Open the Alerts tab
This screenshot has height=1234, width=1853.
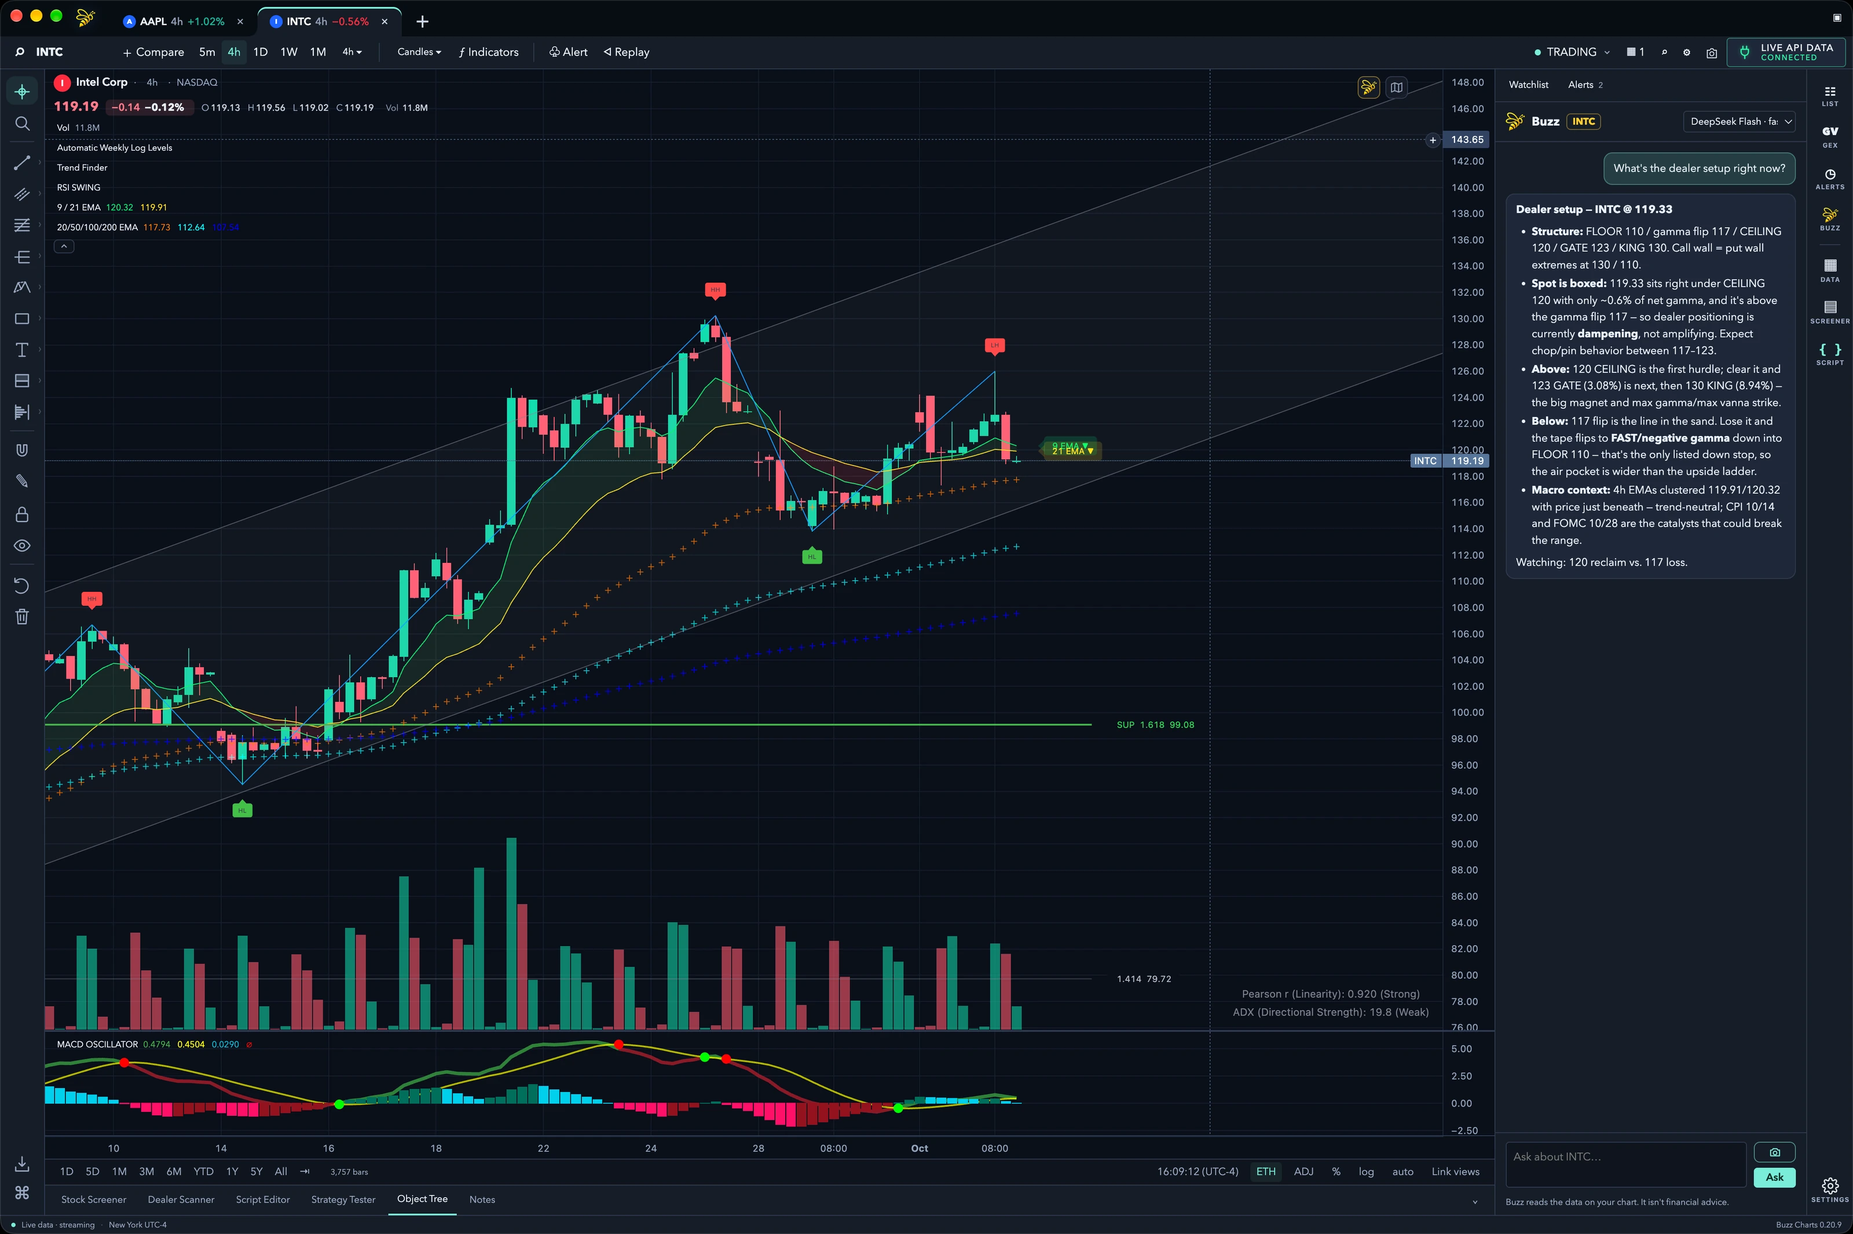tap(1585, 84)
